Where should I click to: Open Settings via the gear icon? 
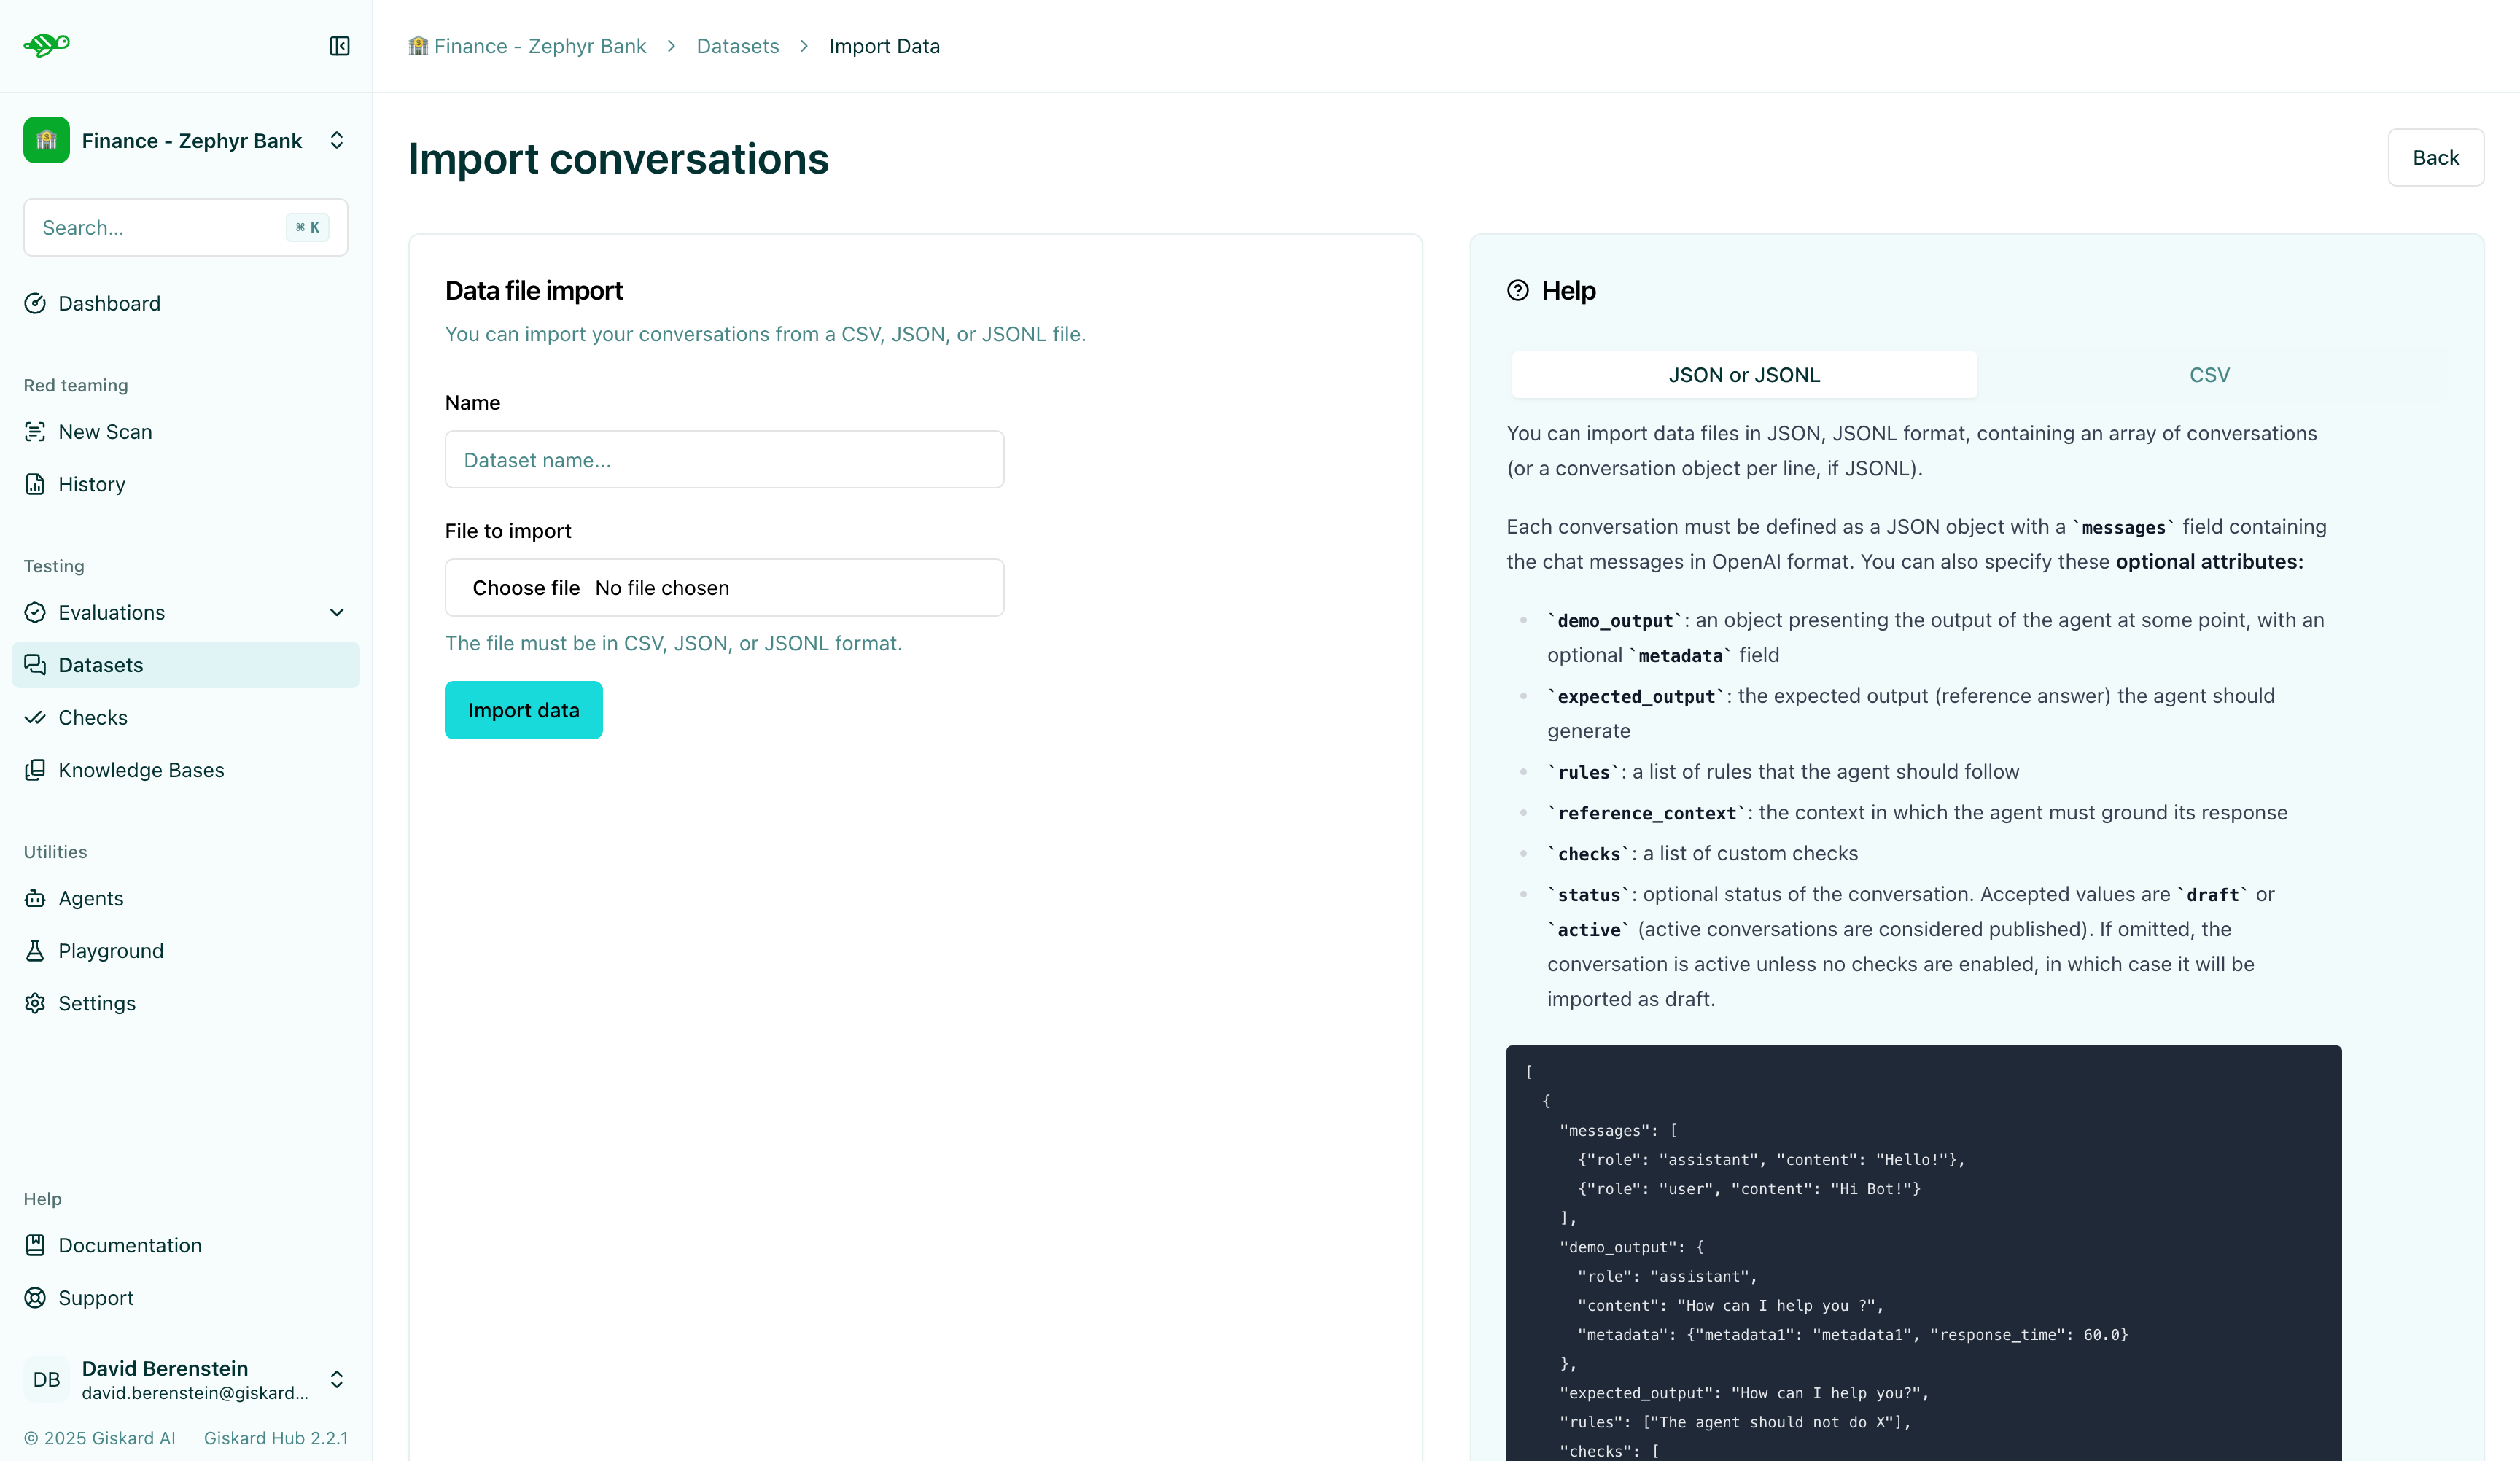(x=36, y=1003)
